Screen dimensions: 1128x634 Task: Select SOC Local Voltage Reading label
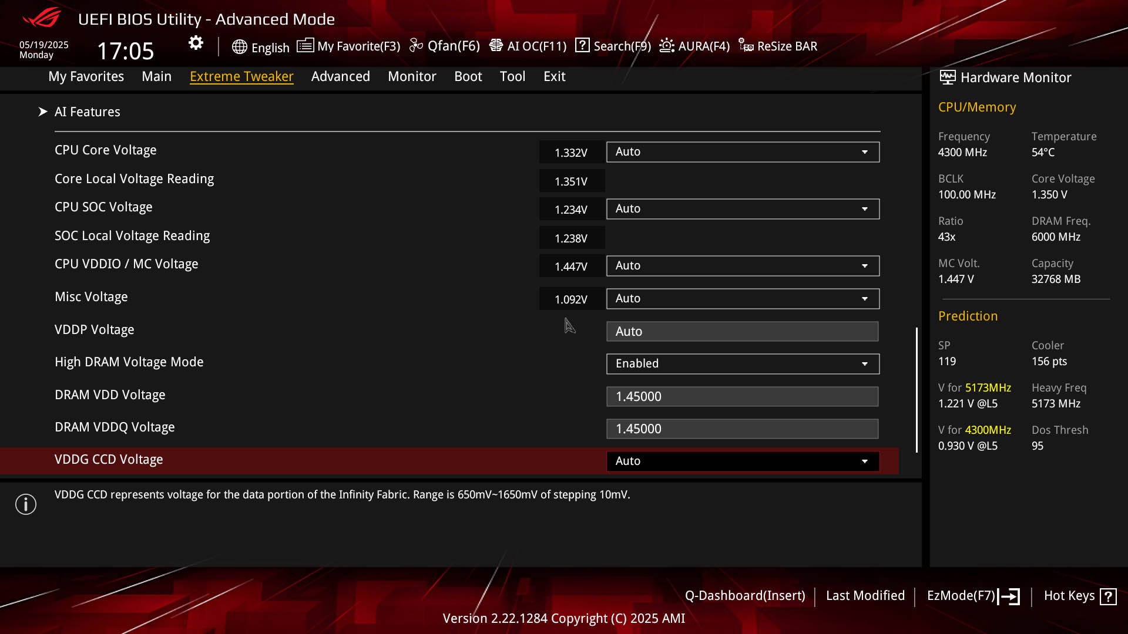pos(132,236)
